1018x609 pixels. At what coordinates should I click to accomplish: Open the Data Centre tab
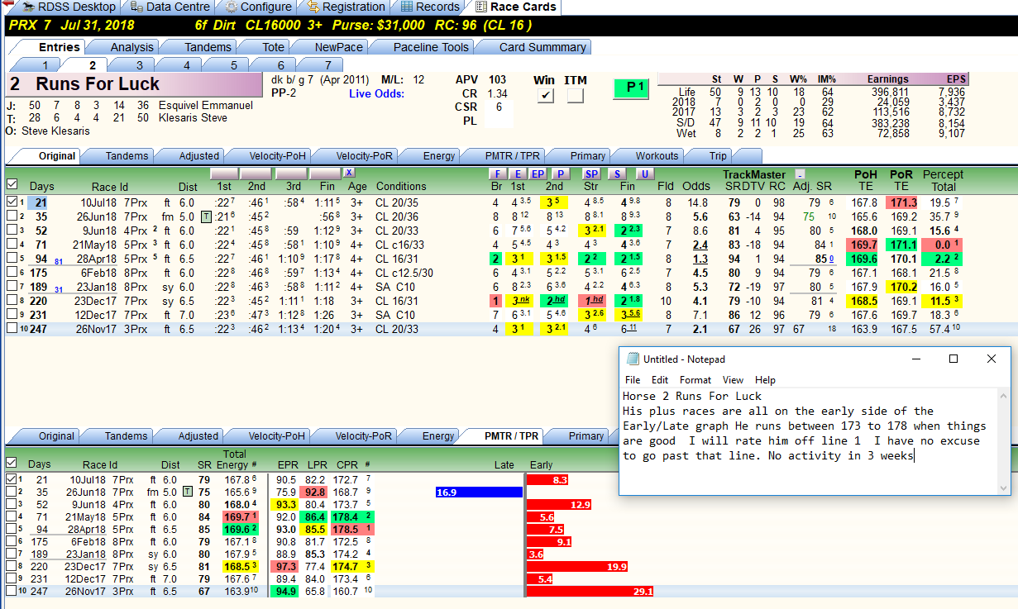coord(168,7)
